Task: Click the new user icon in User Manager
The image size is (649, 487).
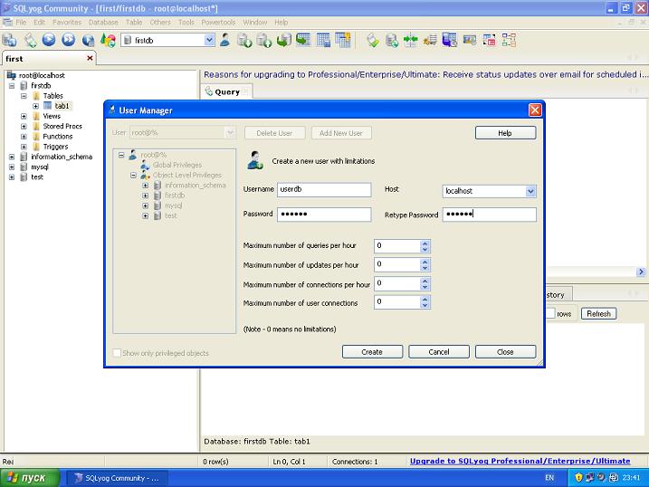Action: click(x=255, y=160)
